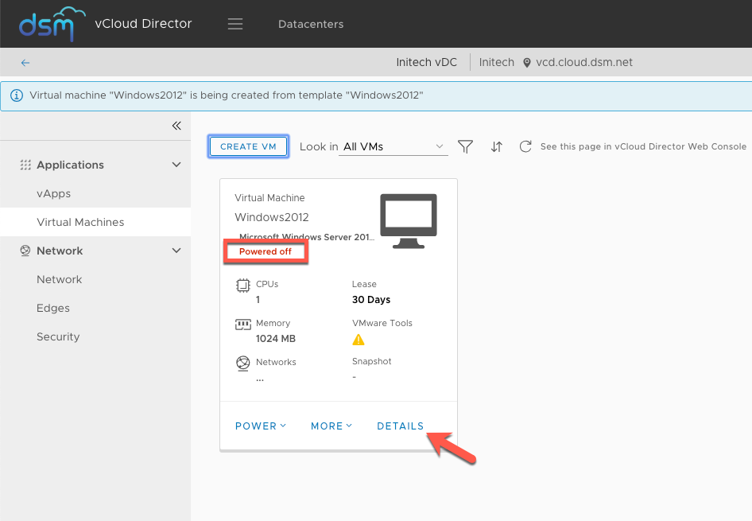Open the hamburger navigation menu

235,24
